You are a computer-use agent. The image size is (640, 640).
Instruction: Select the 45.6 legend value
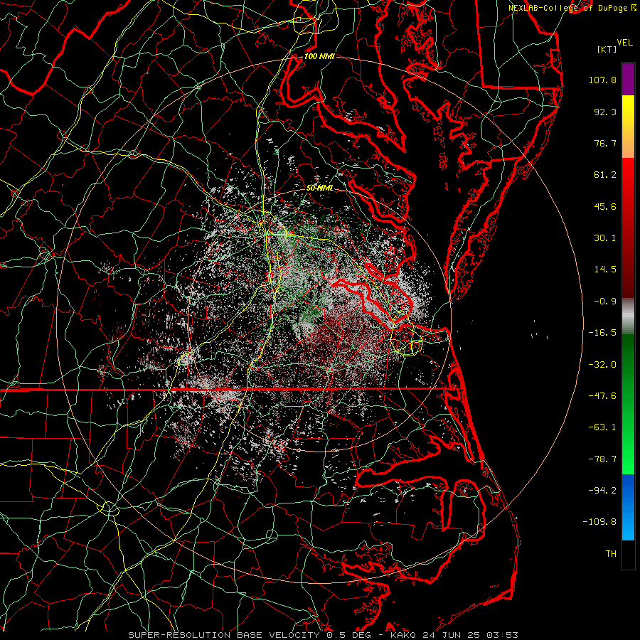coord(605,206)
